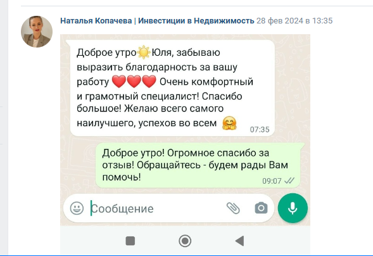373x256 pixels.
Task: Click the sun emoji in the message
Action: pyautogui.click(x=144, y=53)
